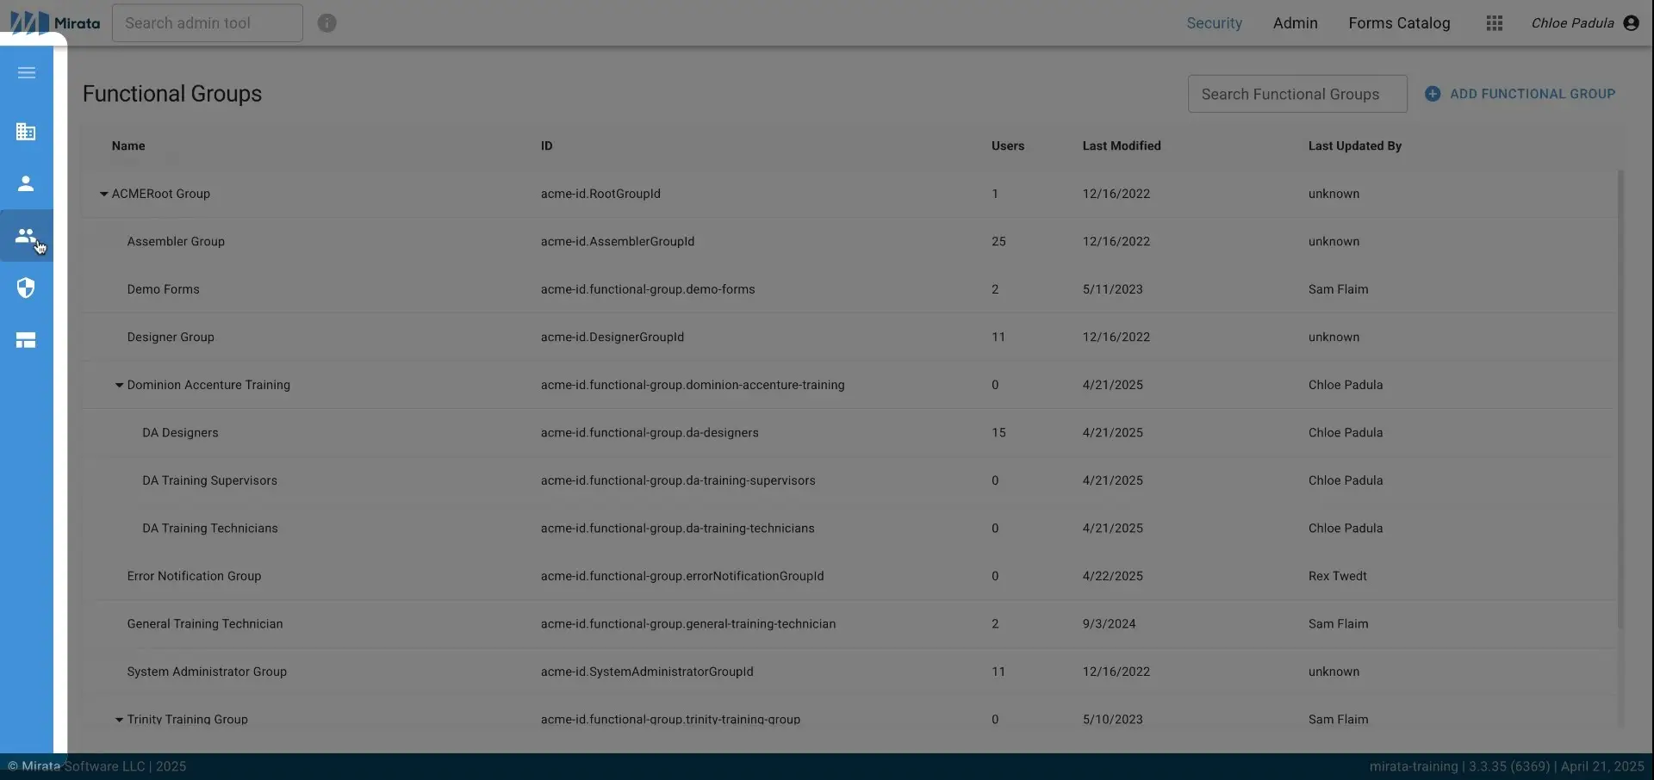
Task: Open the single user section in sidebar
Action: (x=25, y=183)
